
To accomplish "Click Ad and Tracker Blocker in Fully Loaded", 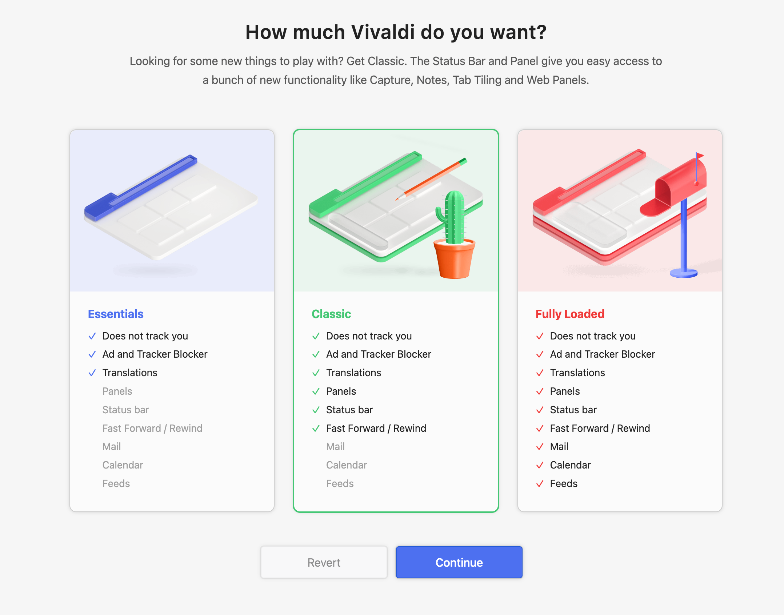I will click(603, 354).
